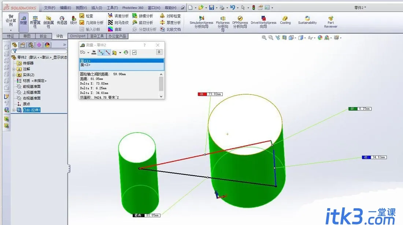Screen dimensions: 403x225
Task: Toggle the 检查 check checkbox icon
Action: point(82,16)
